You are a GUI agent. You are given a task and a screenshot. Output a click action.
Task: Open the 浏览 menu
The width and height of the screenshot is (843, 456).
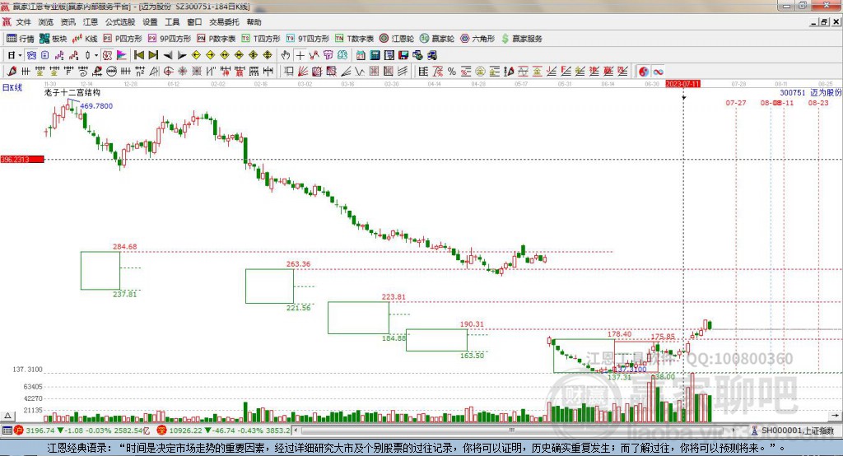[46, 22]
